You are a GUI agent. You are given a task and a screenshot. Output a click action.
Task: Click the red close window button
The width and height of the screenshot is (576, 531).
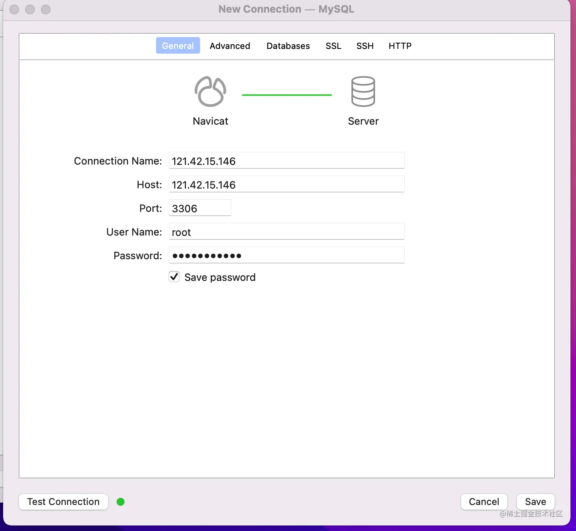(x=14, y=9)
